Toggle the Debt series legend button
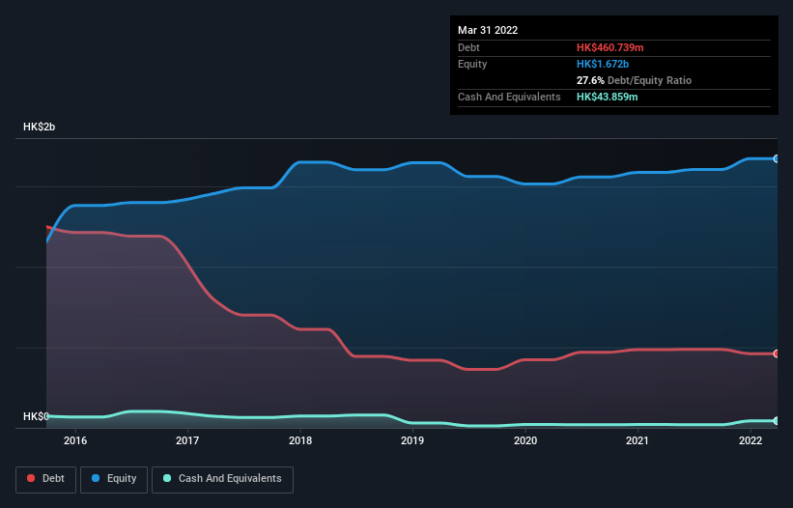 point(46,479)
